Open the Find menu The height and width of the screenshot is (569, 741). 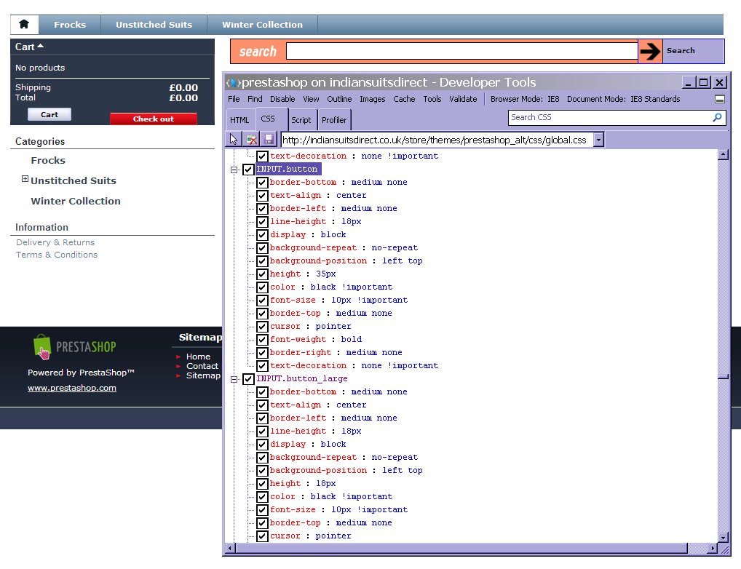pyautogui.click(x=255, y=99)
